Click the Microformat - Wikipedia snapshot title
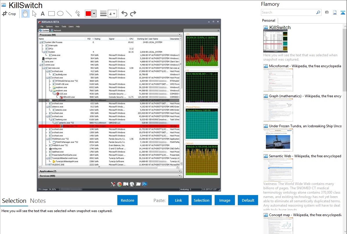This screenshot has height=234, width=347. tap(305, 66)
